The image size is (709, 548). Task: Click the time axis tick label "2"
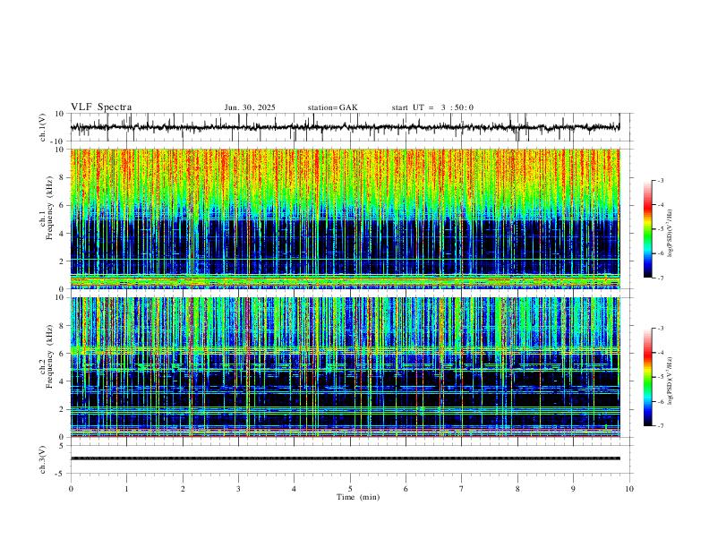tap(183, 489)
